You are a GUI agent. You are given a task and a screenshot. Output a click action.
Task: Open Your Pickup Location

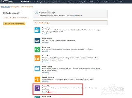click(40, 2)
